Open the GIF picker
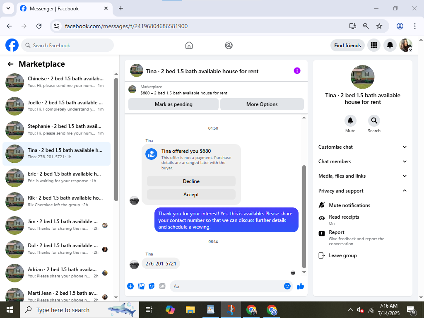The height and width of the screenshot is (318, 424). click(162, 286)
